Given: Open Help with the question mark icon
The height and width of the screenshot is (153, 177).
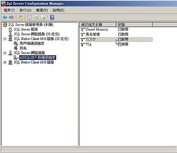Looking at the screenshot, I should [52, 17].
